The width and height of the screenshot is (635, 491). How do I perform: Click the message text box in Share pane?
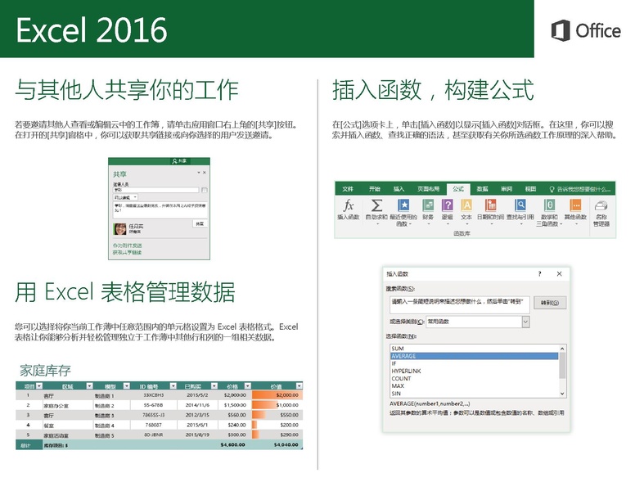(x=160, y=210)
